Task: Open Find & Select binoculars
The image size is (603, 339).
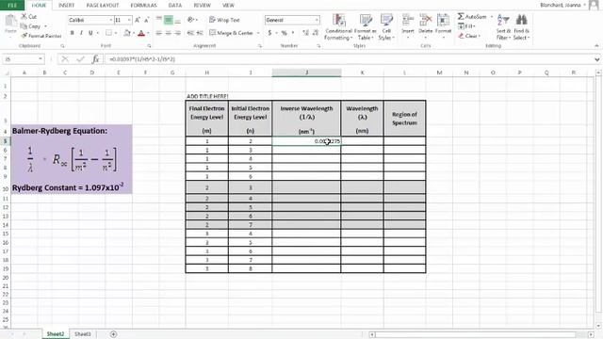Action: pyautogui.click(x=521, y=27)
